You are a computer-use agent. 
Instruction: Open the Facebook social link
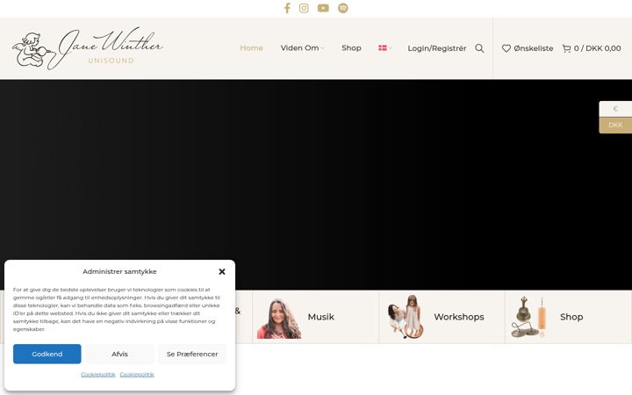coord(287,8)
